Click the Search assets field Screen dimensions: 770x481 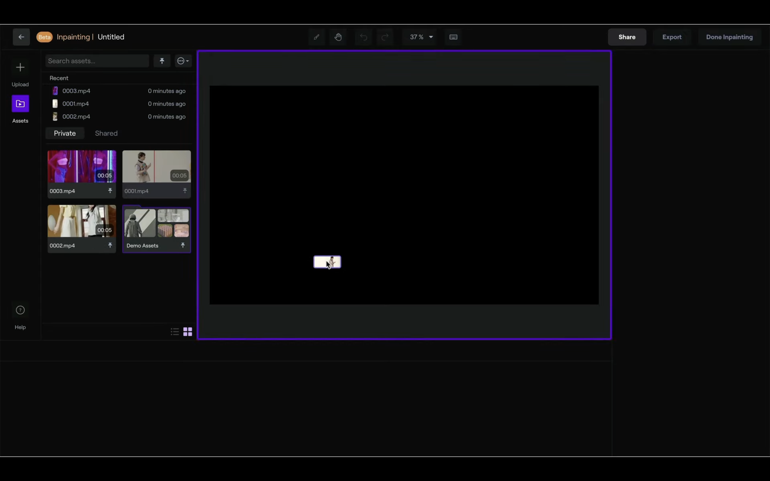pyautogui.click(x=97, y=61)
